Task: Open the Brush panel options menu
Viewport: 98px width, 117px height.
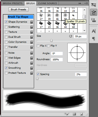Action: pyautogui.click(x=86, y=4)
